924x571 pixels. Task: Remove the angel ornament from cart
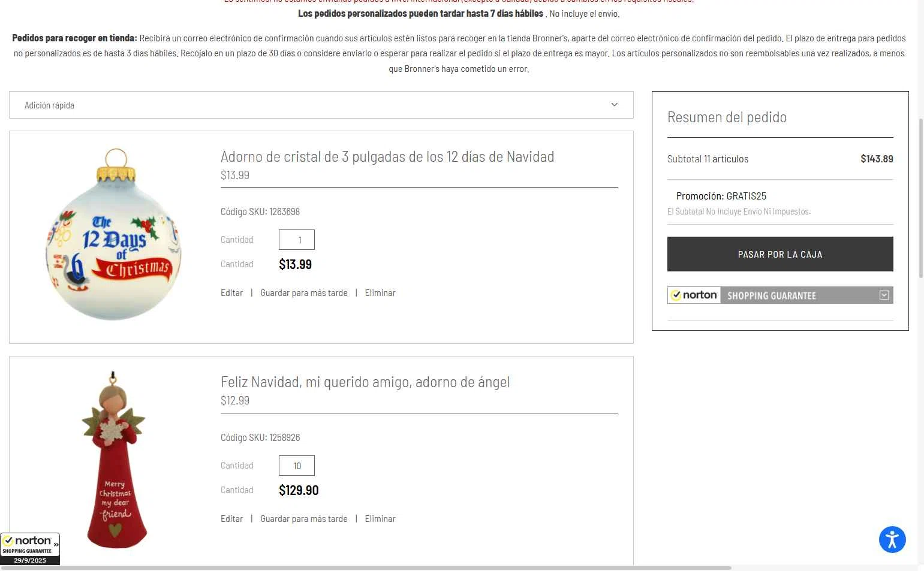click(380, 519)
